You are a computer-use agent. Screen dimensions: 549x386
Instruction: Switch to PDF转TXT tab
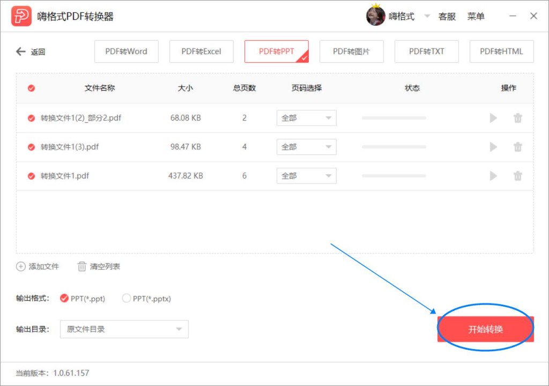[426, 51]
